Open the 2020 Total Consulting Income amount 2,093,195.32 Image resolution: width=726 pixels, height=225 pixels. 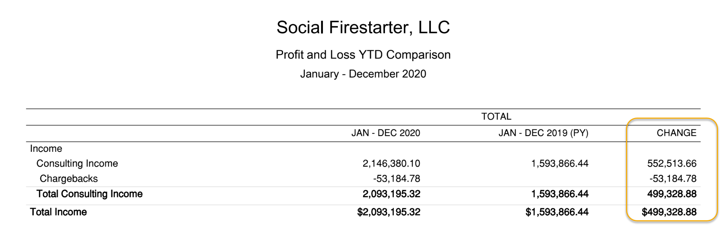coord(391,194)
